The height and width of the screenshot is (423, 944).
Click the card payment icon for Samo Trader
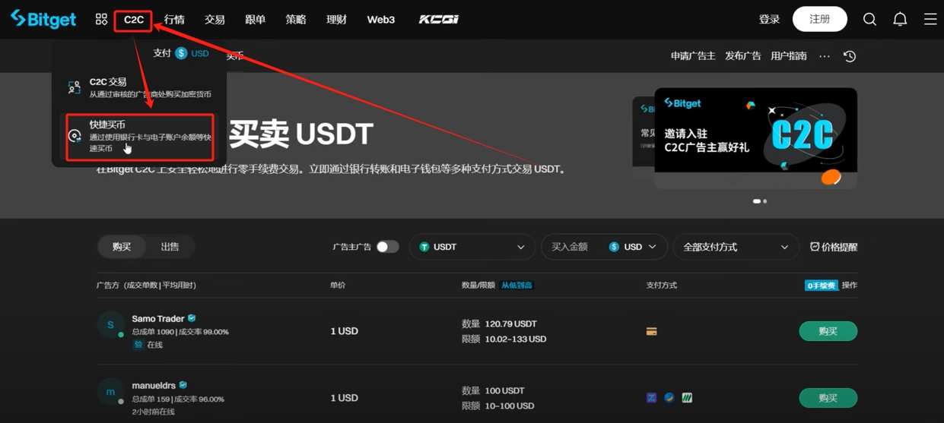point(651,331)
